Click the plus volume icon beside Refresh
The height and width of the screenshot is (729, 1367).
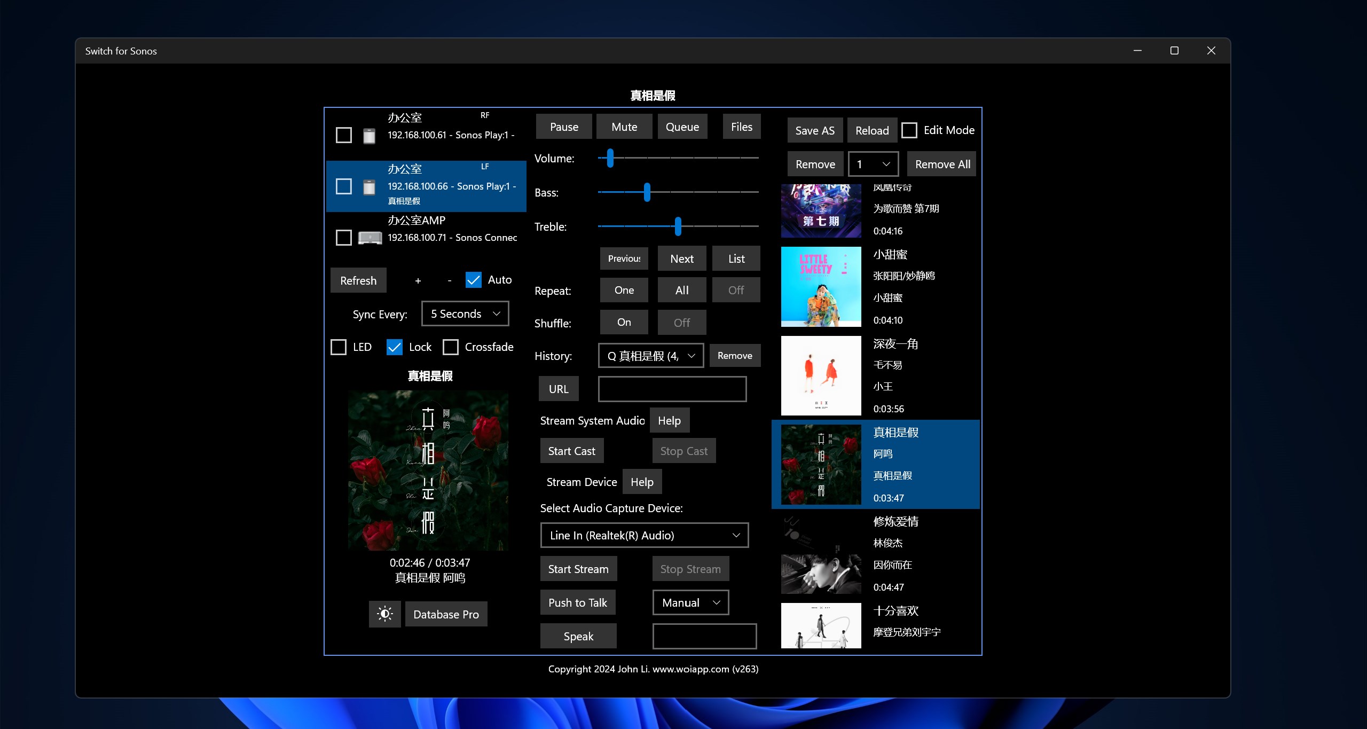click(418, 280)
